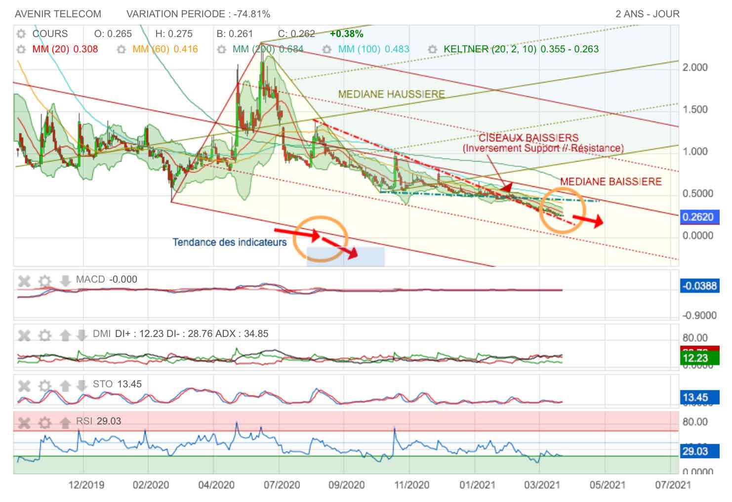The width and height of the screenshot is (732, 502).
Task: Move RSI panel up with arrow
Action: 65,422
